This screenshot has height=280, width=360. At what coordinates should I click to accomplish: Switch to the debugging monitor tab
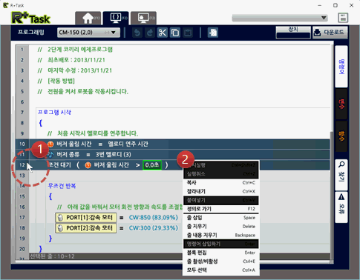point(143,18)
